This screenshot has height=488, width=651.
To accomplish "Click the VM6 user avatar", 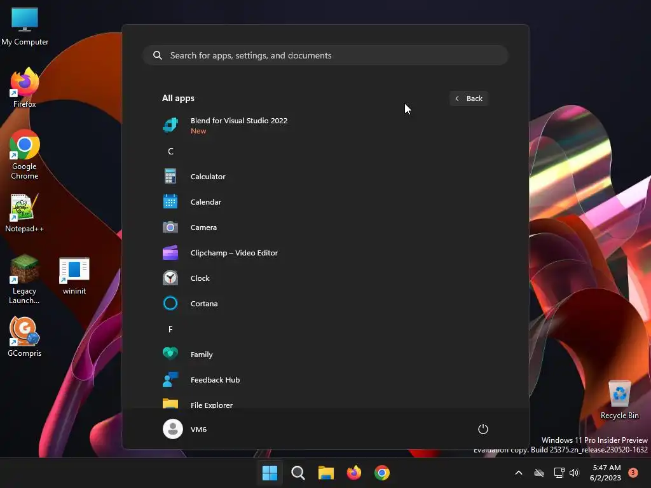I will 173,429.
